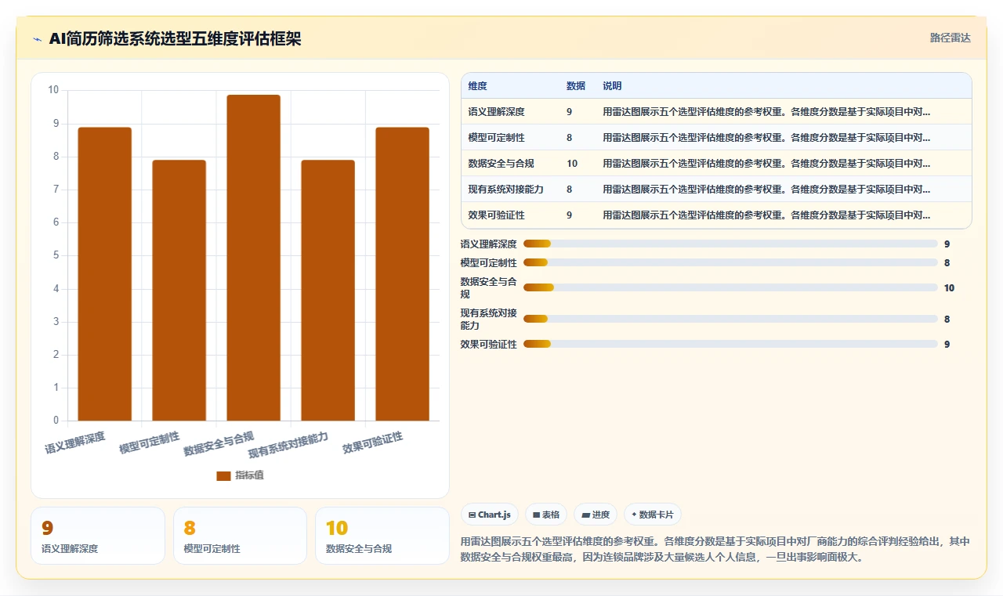Click the 数据安全与合规 progress bar

coord(730,287)
